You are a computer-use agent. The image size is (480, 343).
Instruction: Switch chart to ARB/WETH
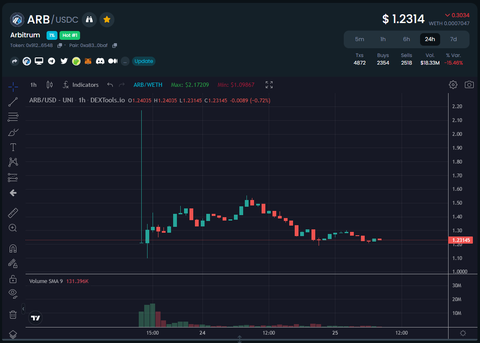(148, 85)
